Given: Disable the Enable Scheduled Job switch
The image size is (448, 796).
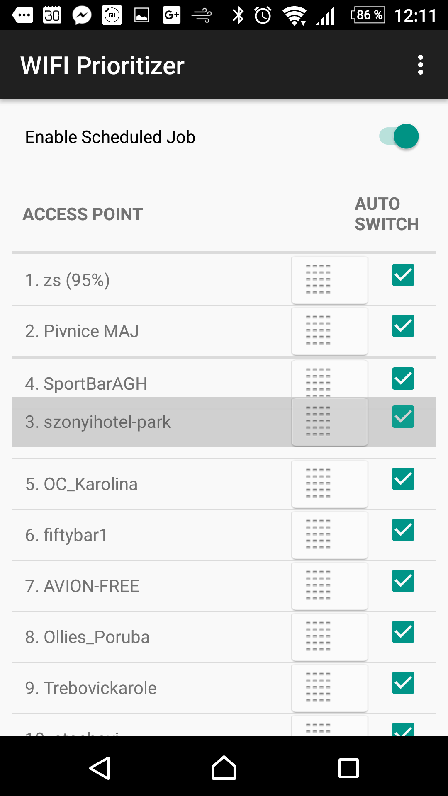Looking at the screenshot, I should [x=399, y=136].
